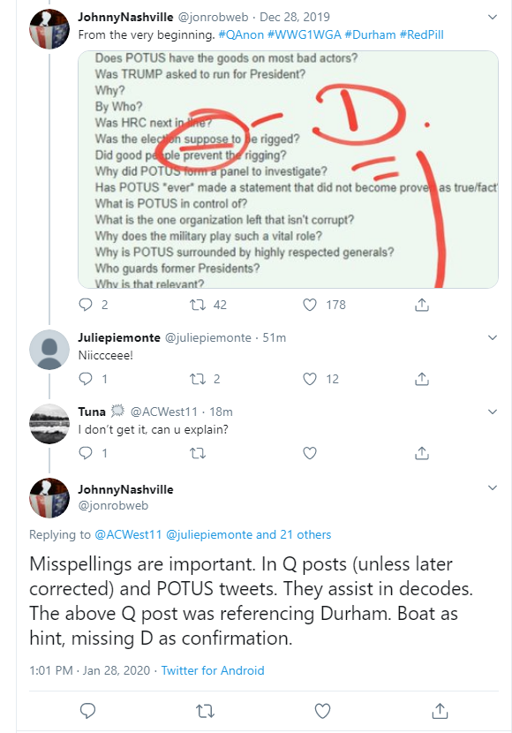
Task: Reply to JohnnyNashville's Dec 28 tweet
Action: [86, 305]
